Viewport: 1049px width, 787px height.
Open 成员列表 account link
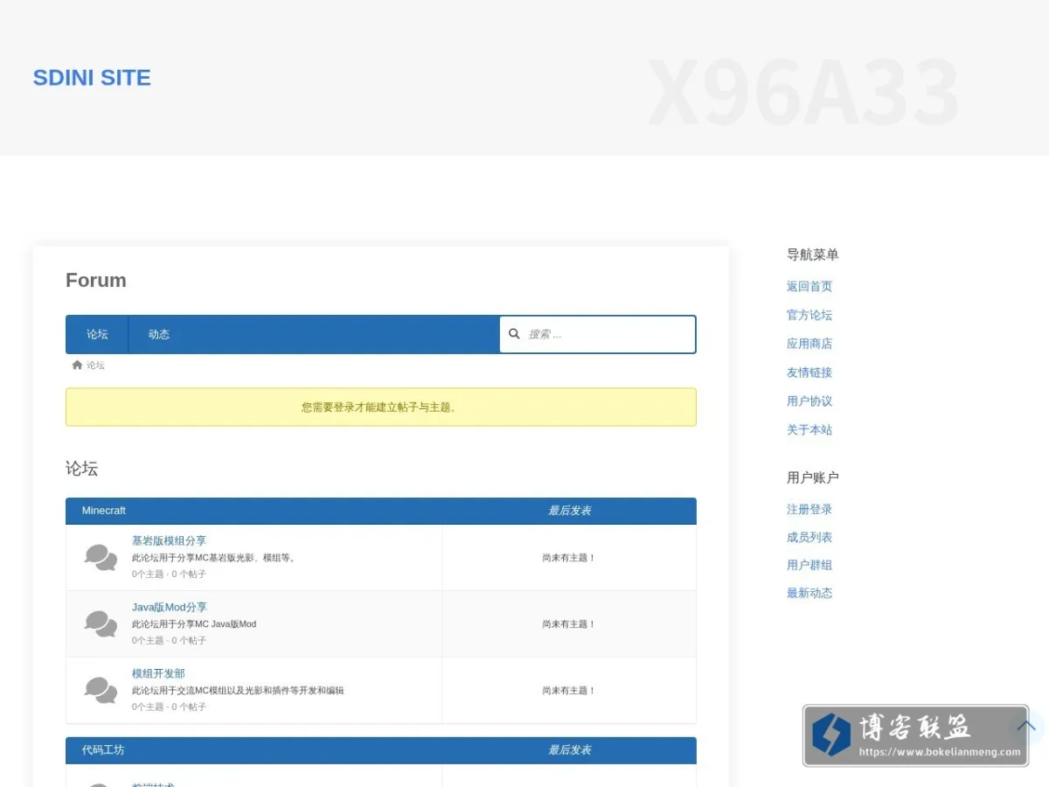tap(809, 537)
